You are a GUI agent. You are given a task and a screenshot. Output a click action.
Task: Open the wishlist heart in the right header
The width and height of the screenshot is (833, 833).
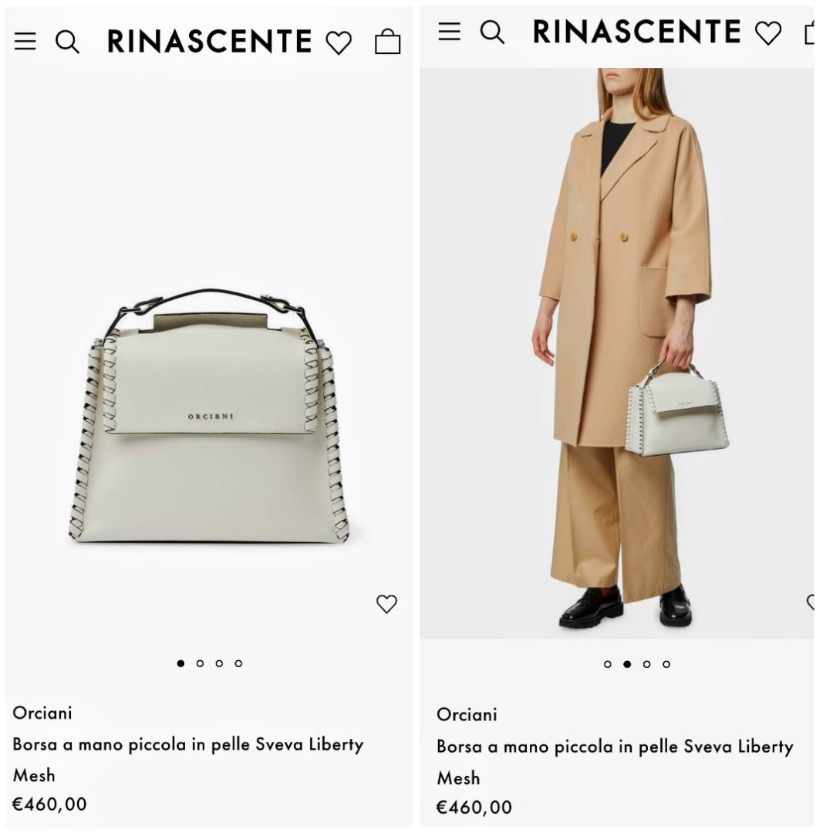click(x=767, y=32)
